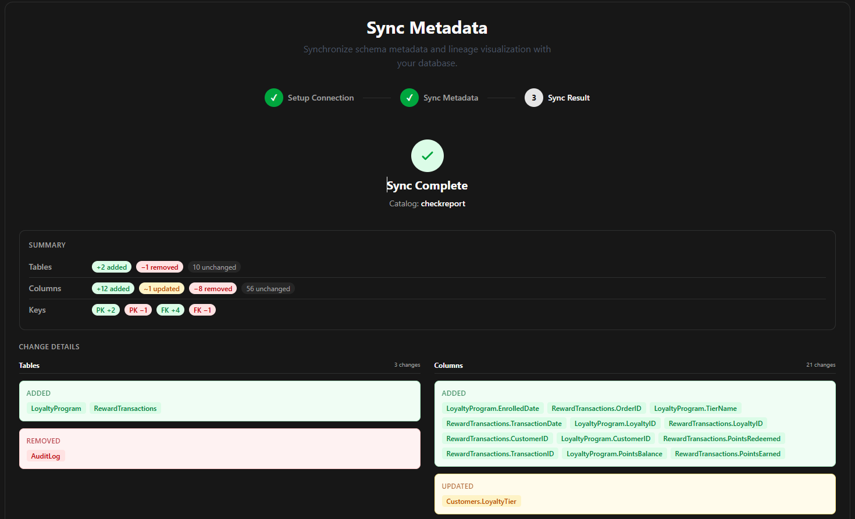Click the '~1 updated' columns badge
Viewport: 855px width, 519px height.
(162, 288)
